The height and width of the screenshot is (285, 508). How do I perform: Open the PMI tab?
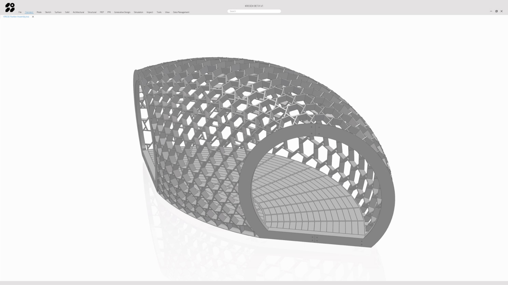click(109, 12)
